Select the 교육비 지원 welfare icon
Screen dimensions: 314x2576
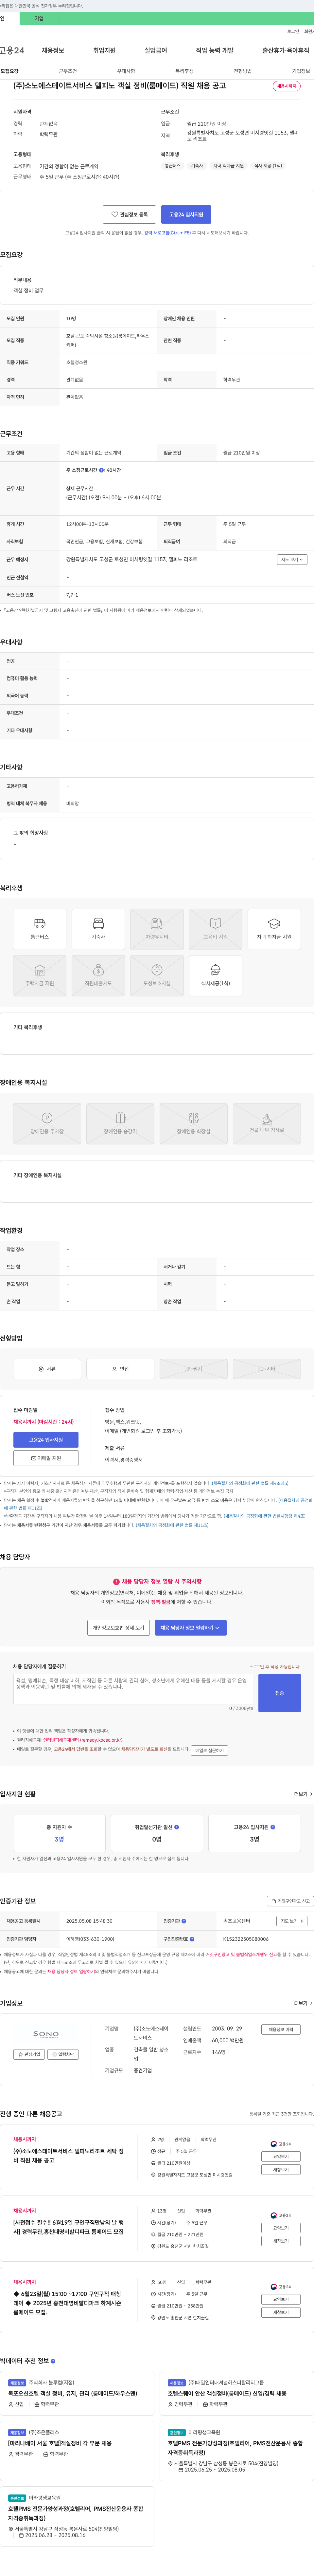pos(215,929)
